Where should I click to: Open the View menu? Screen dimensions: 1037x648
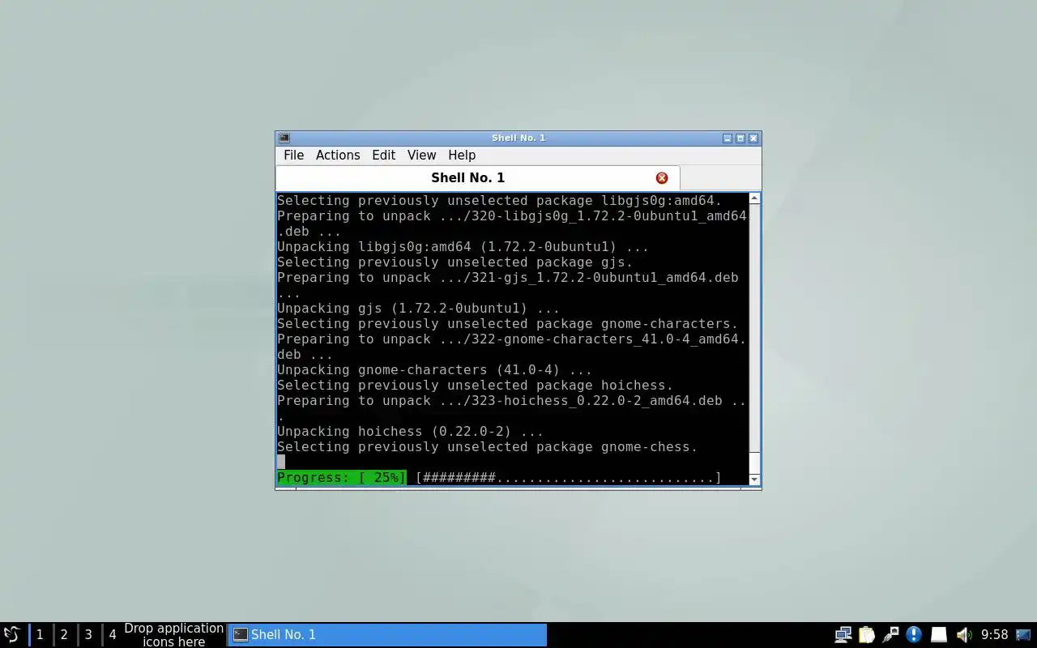pyautogui.click(x=421, y=155)
